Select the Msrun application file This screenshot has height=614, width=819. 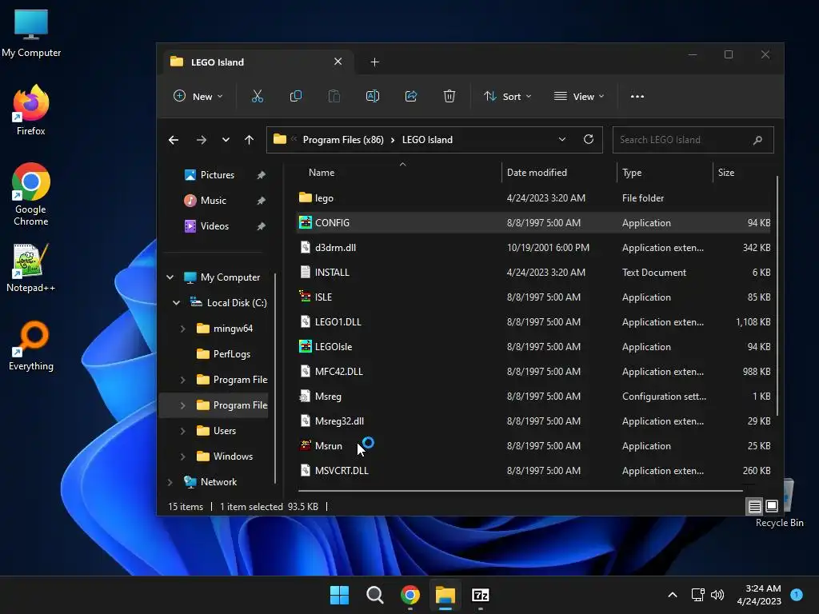pyautogui.click(x=533, y=446)
